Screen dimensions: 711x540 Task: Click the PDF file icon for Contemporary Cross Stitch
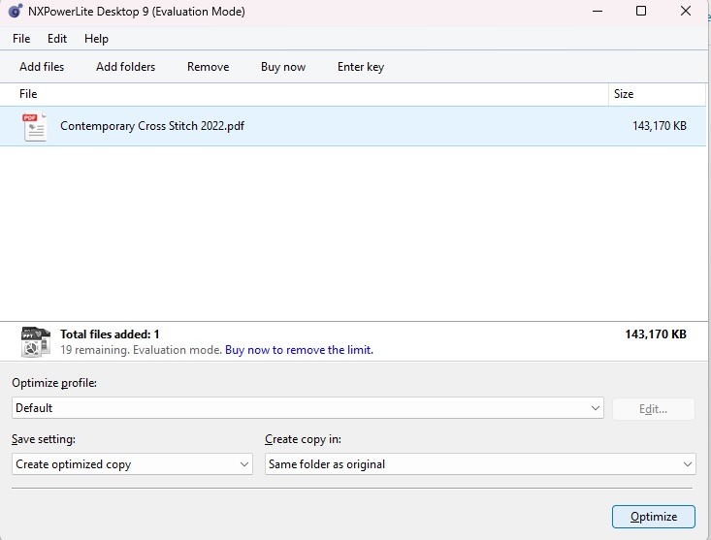click(35, 126)
